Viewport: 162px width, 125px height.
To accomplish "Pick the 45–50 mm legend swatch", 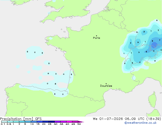I will point(75,122).
